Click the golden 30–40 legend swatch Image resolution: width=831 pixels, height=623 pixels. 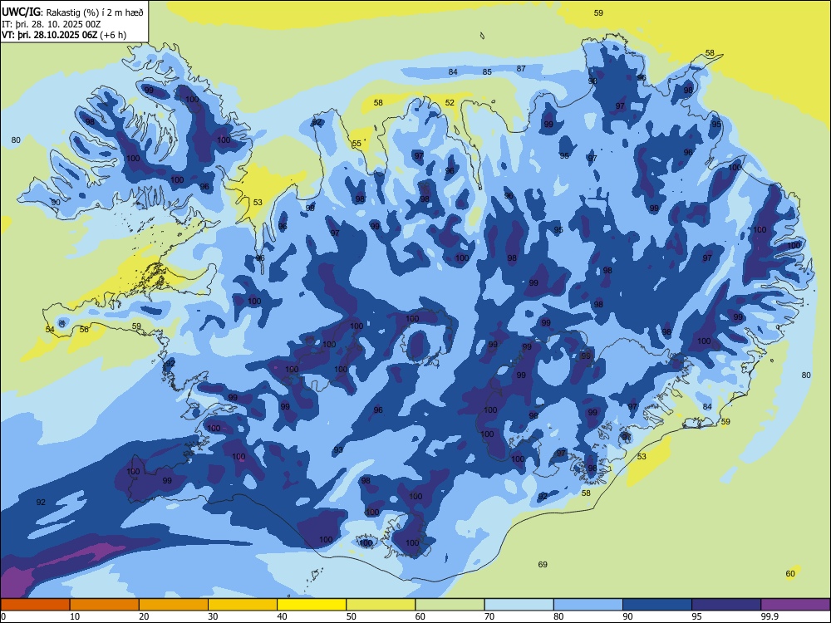pos(243,605)
